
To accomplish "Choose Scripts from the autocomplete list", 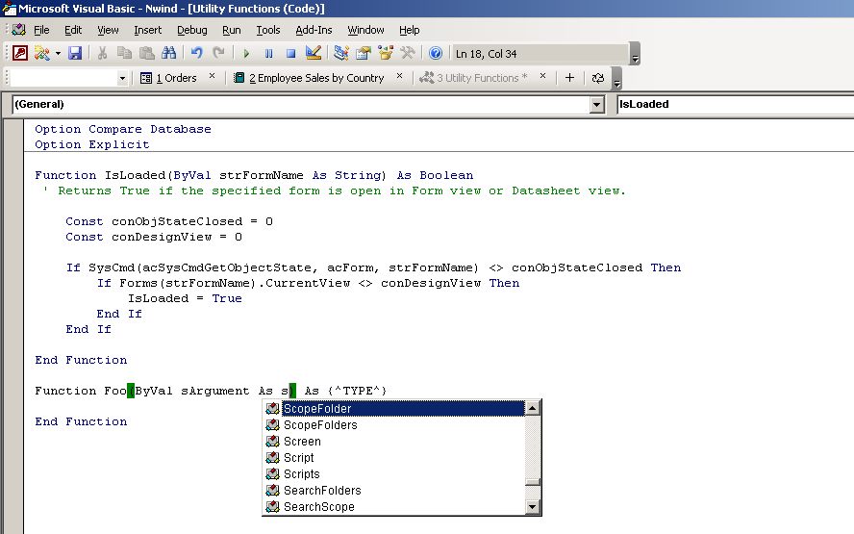I will click(x=394, y=474).
